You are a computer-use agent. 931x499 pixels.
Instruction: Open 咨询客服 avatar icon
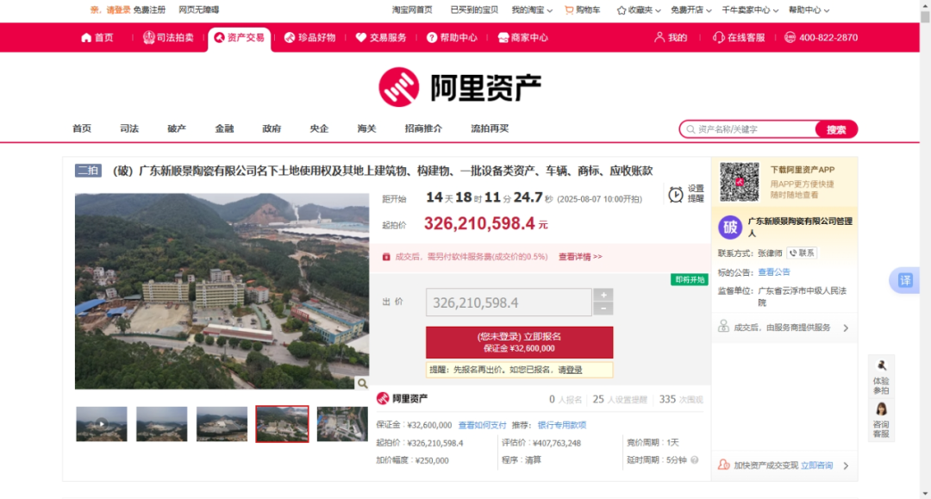(881, 409)
